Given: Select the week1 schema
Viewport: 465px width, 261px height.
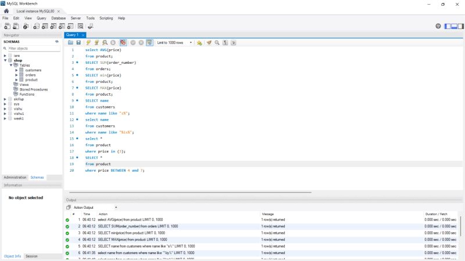Looking at the screenshot, I should click(x=19, y=118).
